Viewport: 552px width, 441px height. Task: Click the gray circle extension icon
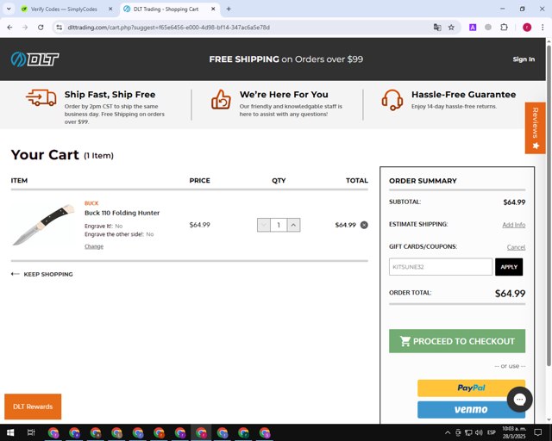488,28
